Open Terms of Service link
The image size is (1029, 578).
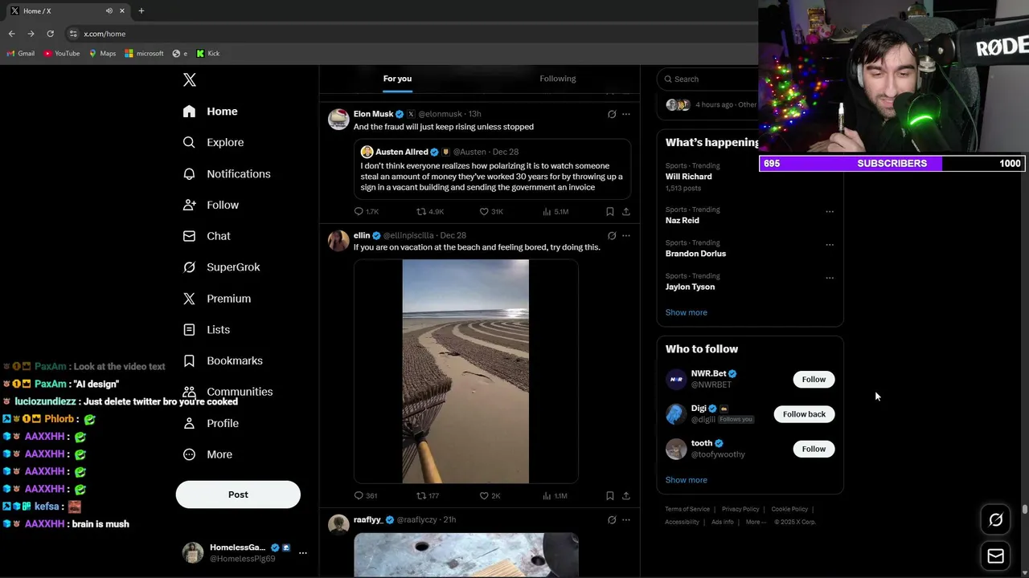point(687,509)
